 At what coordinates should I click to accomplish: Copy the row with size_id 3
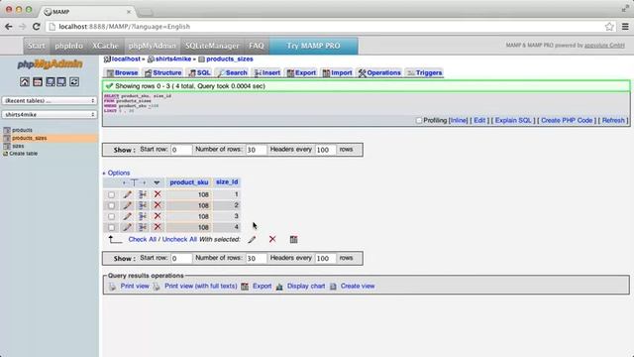click(x=143, y=216)
